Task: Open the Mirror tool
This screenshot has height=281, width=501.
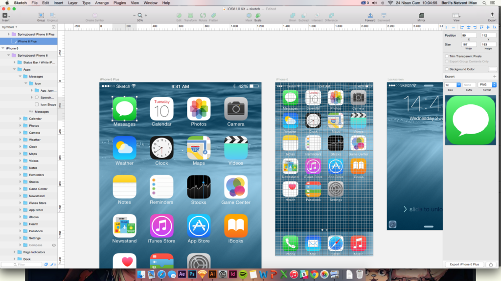Action: pyautogui.click(x=421, y=16)
